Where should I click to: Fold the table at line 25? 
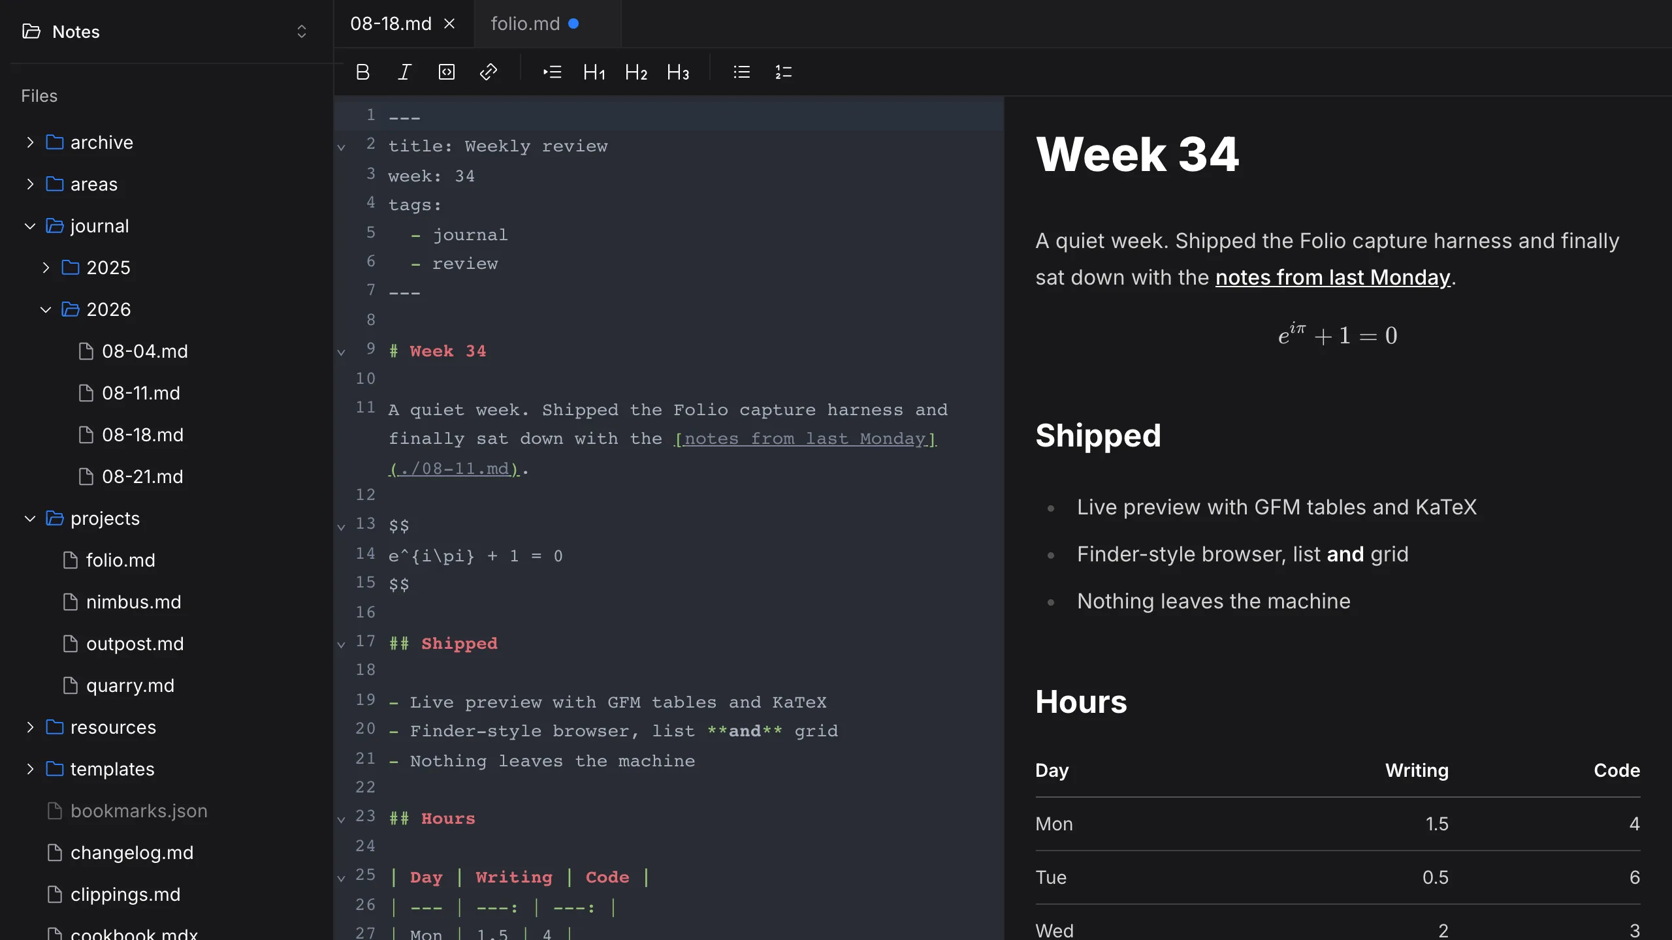click(341, 879)
